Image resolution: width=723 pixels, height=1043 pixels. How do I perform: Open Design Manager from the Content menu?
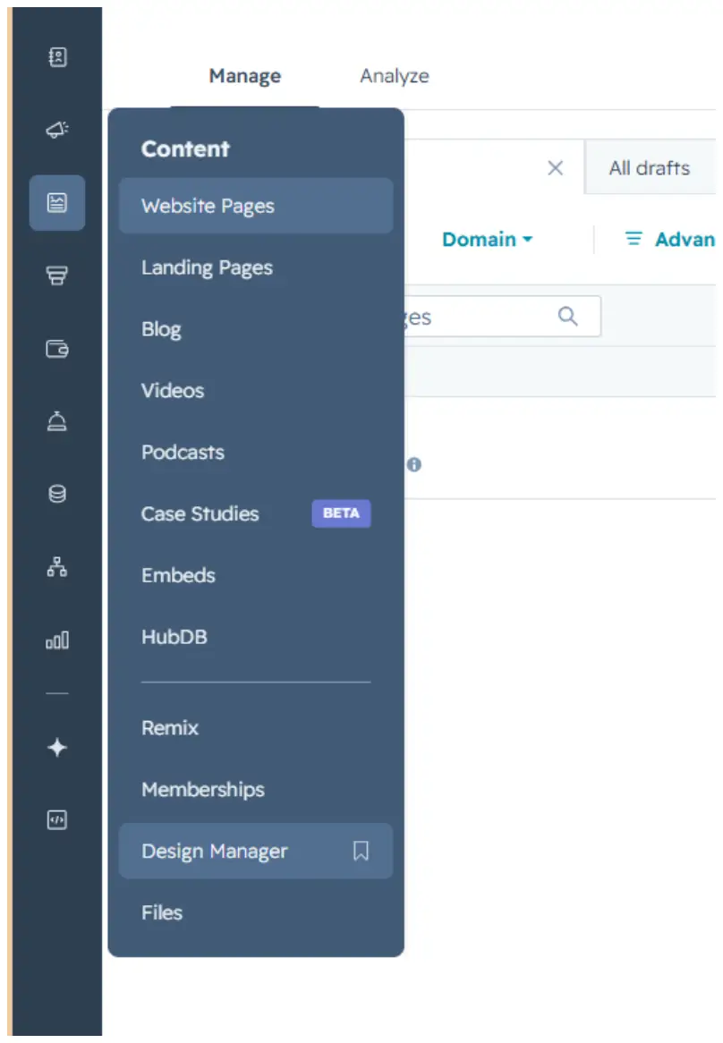pos(255,851)
